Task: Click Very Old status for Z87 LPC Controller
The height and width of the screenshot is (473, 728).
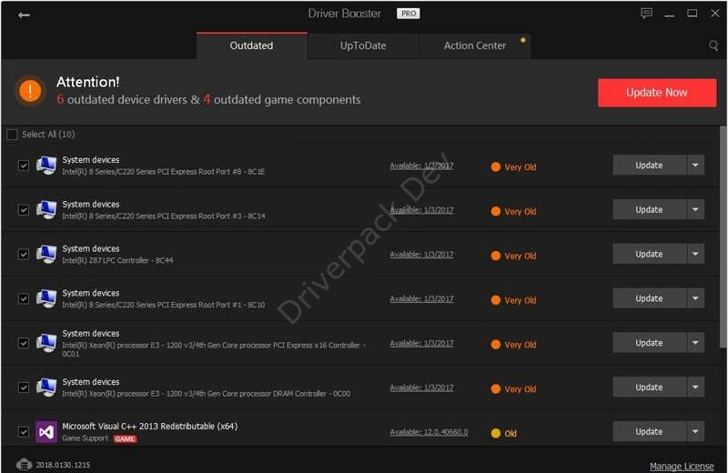Action: [x=513, y=256]
